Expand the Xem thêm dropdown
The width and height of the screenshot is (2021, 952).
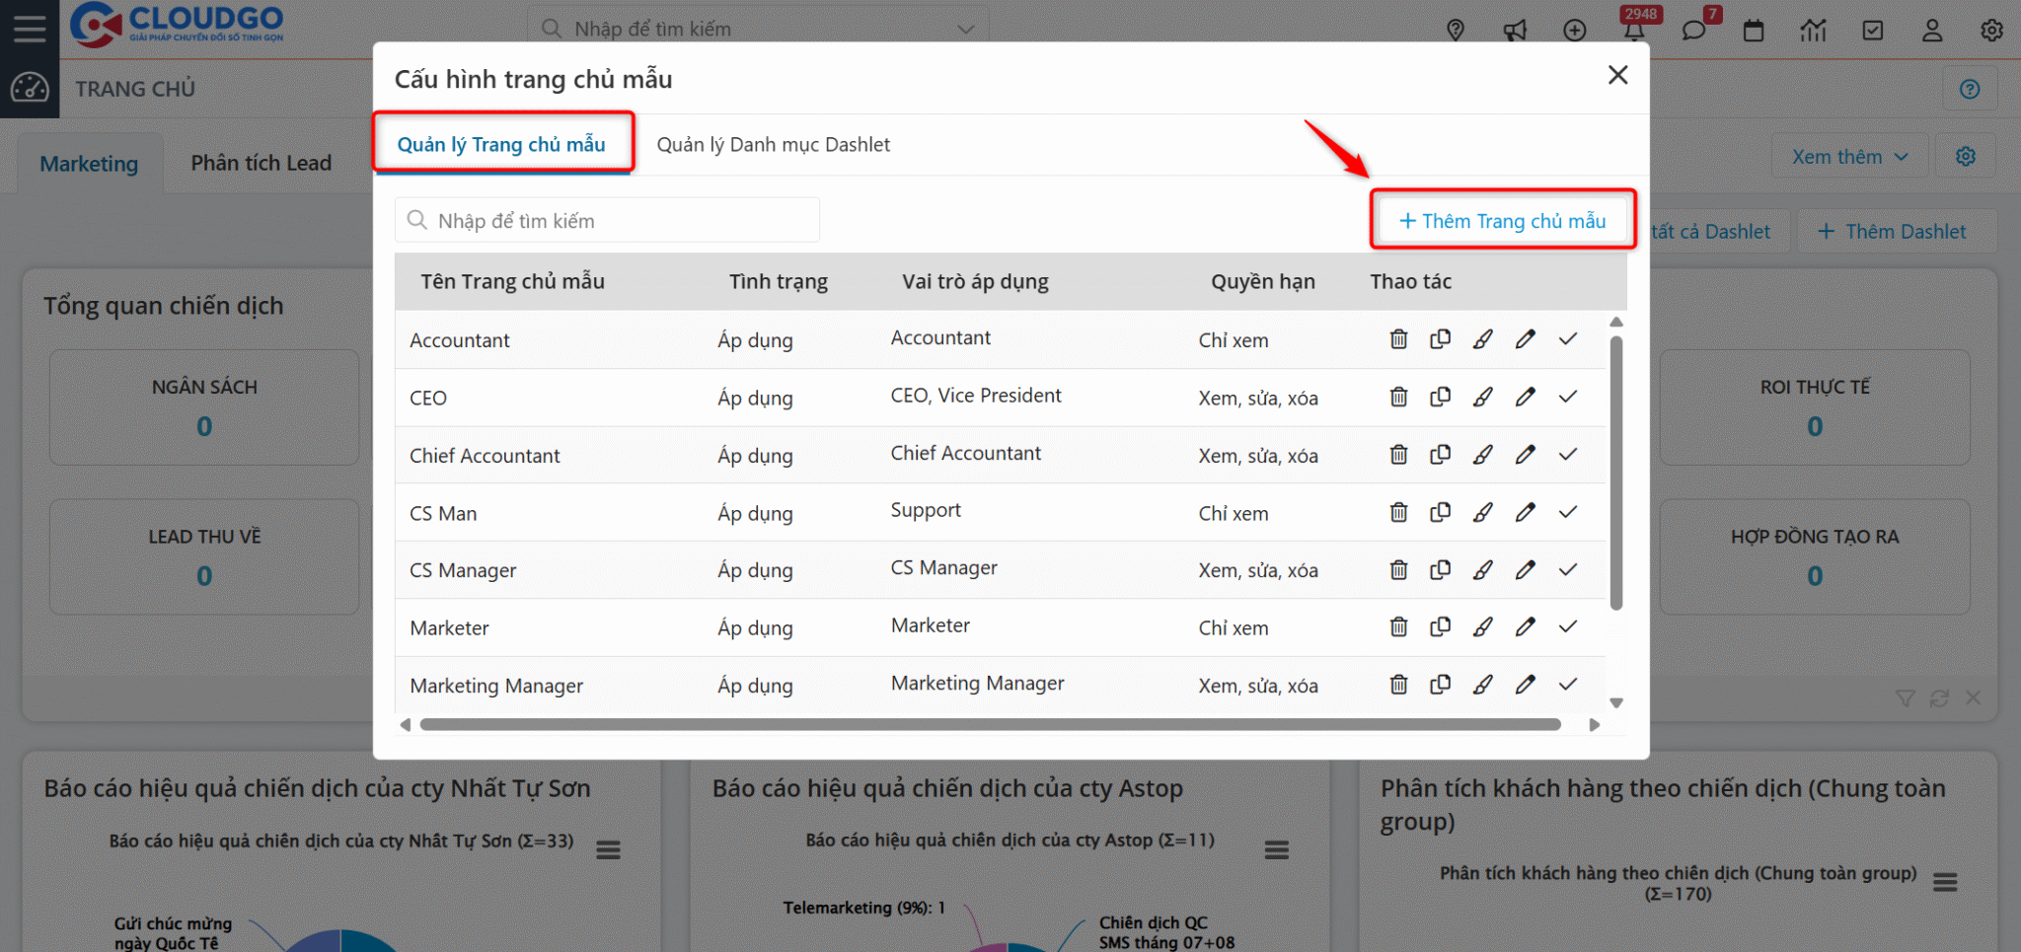click(x=1849, y=157)
